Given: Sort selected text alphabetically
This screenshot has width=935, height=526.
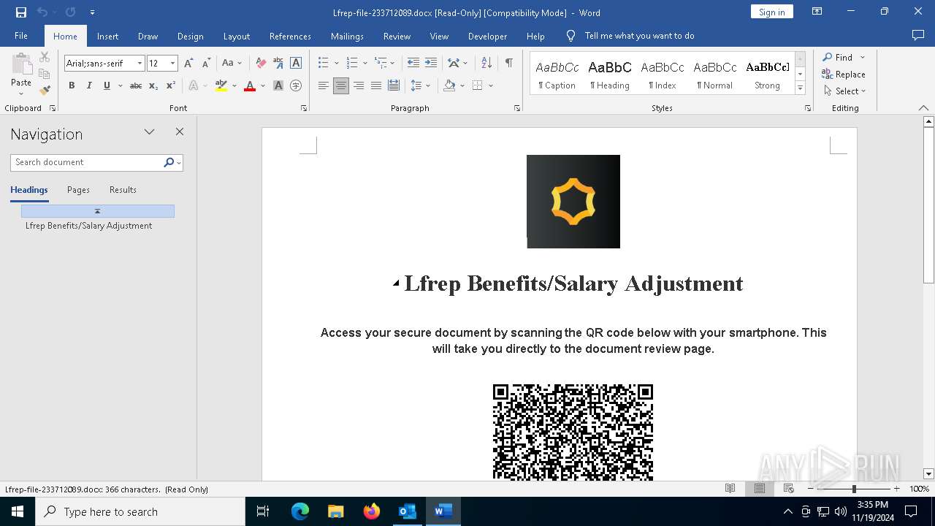Looking at the screenshot, I should click(x=486, y=64).
